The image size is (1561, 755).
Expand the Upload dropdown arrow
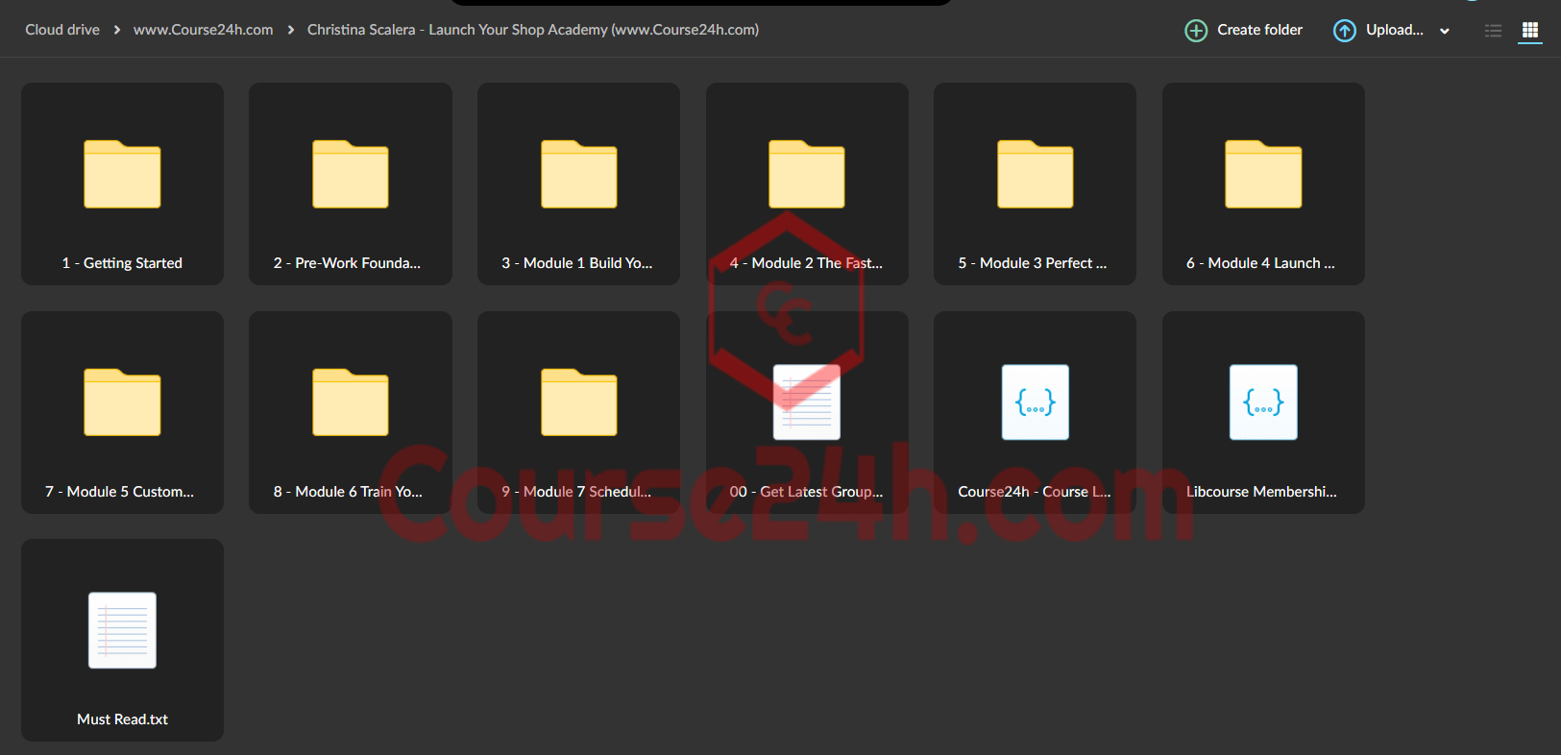tap(1444, 31)
